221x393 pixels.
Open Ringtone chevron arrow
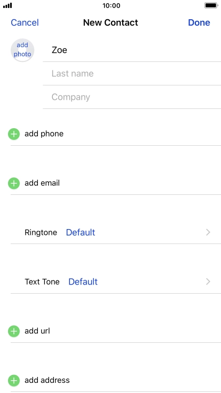208,232
